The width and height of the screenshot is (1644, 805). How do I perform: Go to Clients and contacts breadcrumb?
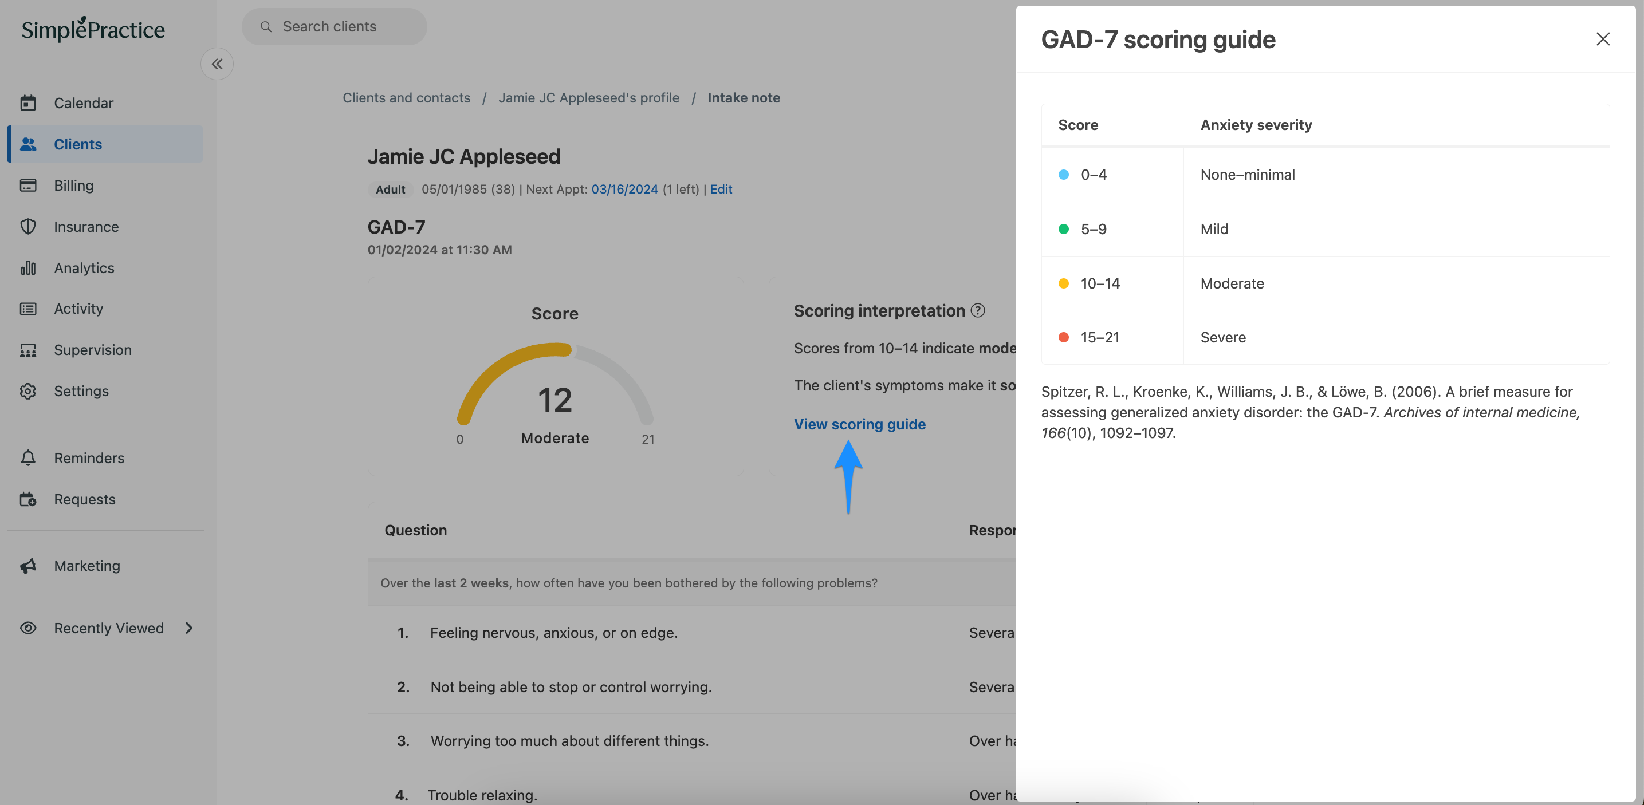tap(407, 97)
